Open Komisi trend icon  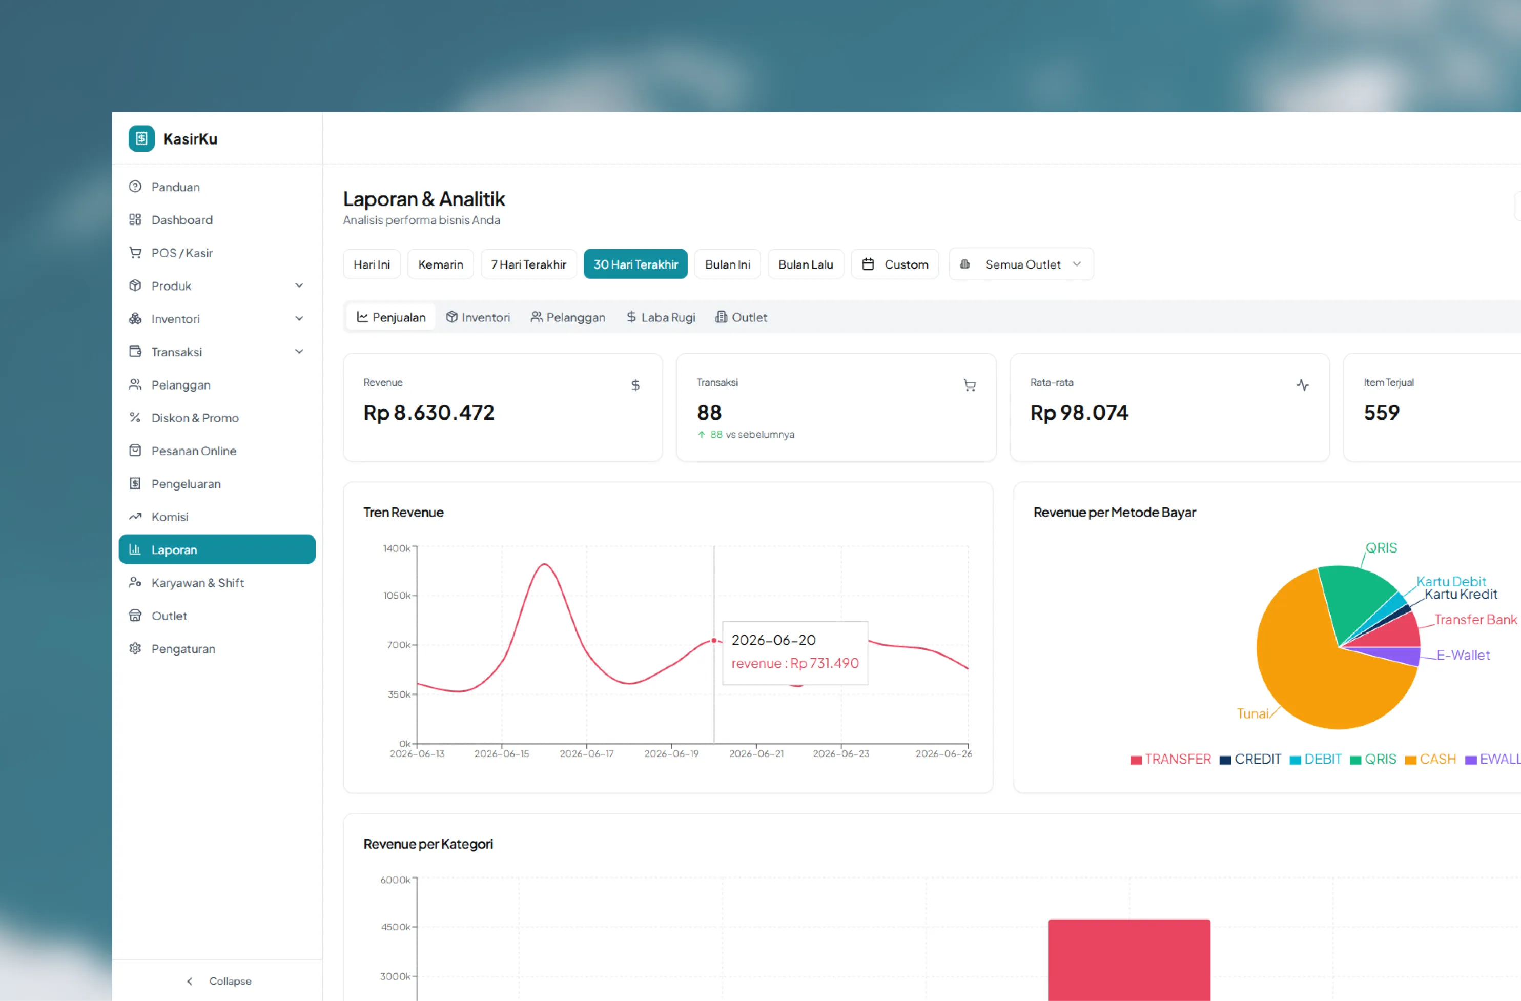pos(135,517)
